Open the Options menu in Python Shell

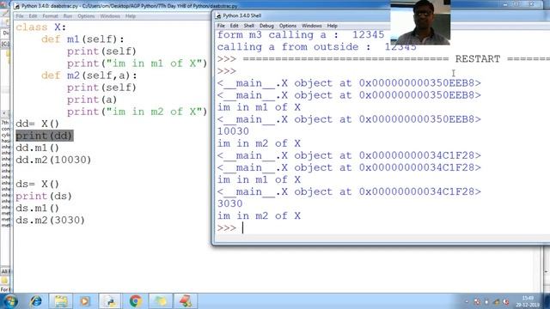[x=288, y=26]
